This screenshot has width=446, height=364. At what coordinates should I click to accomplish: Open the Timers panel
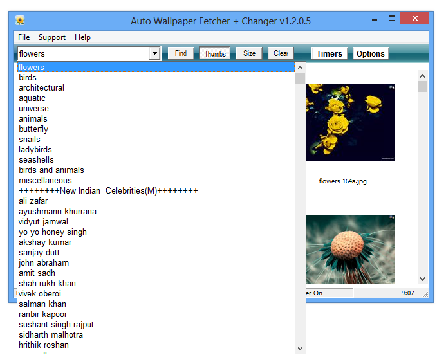(x=330, y=53)
